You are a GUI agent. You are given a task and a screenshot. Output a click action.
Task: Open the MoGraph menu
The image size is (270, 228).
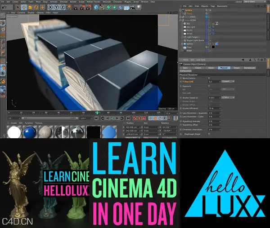pyautogui.click(x=107, y=2)
